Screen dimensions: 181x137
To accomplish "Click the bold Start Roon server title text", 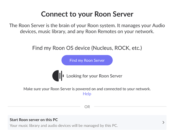I will click(x=34, y=120).
